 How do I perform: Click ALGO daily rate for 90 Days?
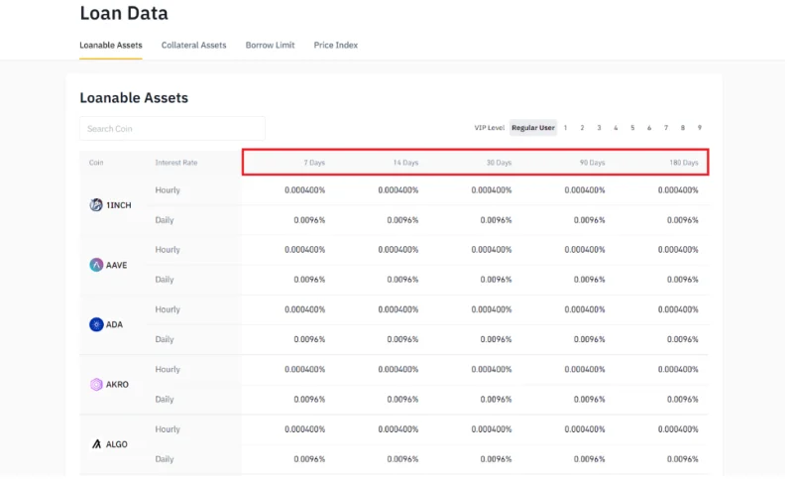(589, 459)
